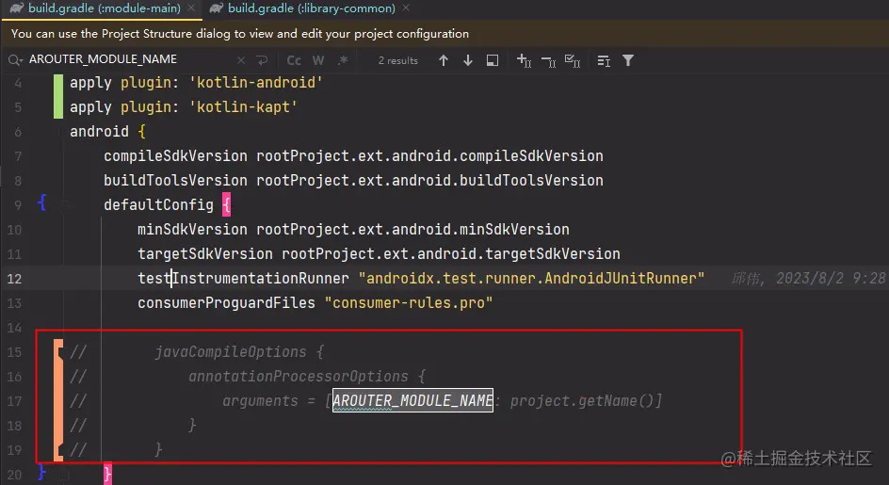Viewport: 889px width, 485px height.
Task: Click the '2 results' count label
Action: [398, 60]
